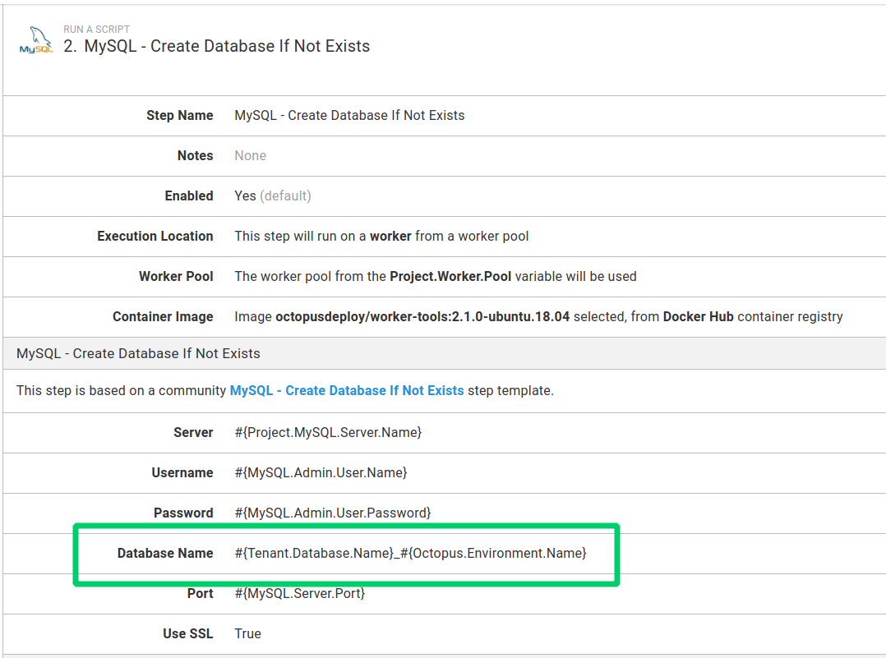The width and height of the screenshot is (886, 658).
Task: Click the MySQL dolphin logo icon
Action: click(36, 40)
